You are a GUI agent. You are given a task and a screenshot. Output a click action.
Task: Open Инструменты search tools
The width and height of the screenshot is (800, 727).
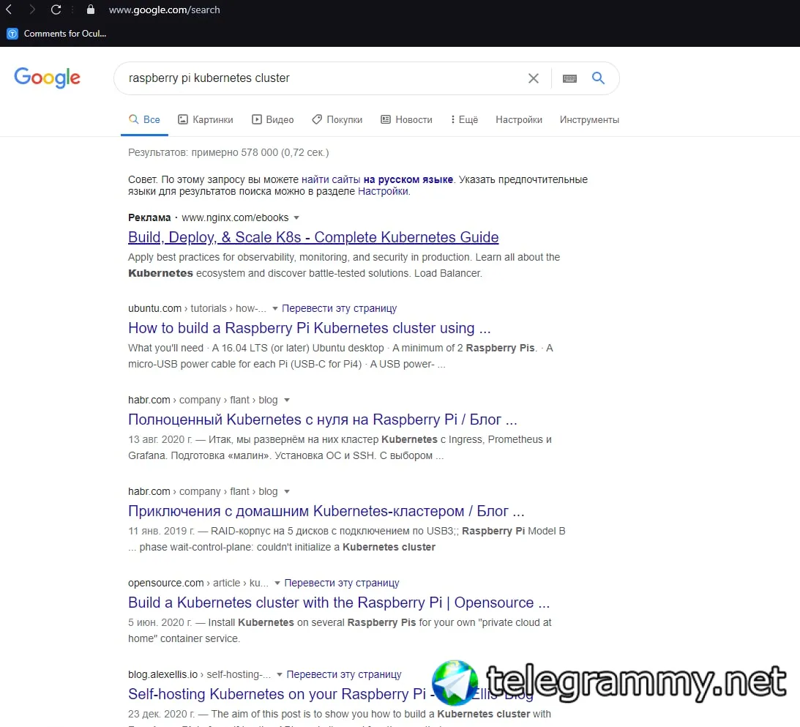pyautogui.click(x=589, y=120)
